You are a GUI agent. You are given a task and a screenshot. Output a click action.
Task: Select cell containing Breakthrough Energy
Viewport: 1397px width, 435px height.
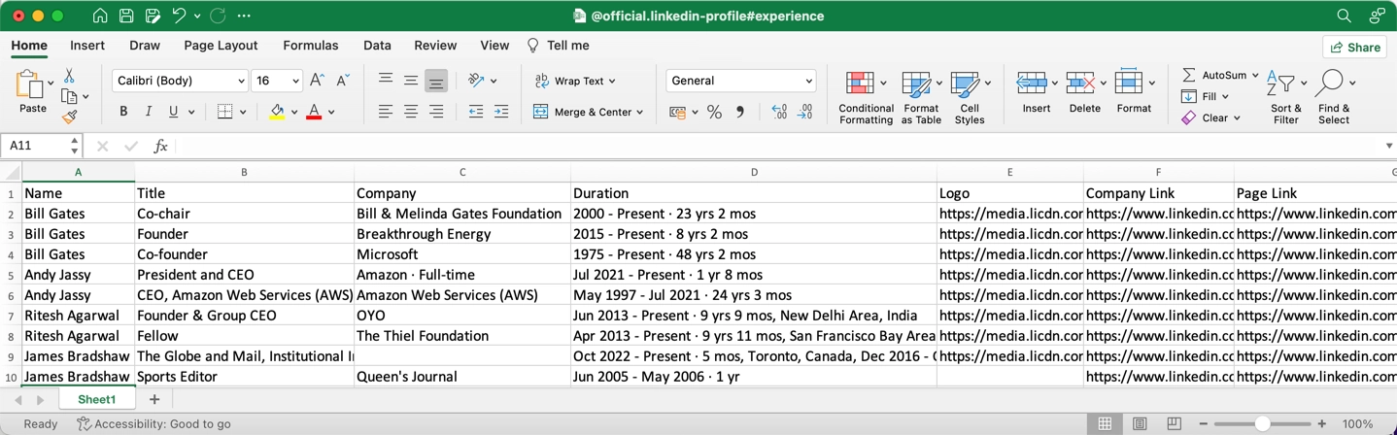coord(462,234)
